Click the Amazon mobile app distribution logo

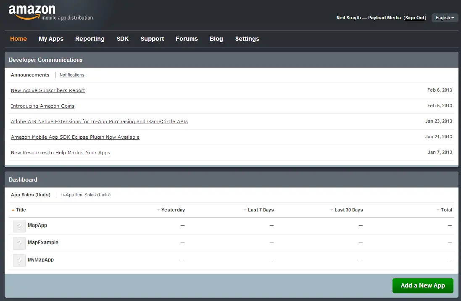point(50,13)
